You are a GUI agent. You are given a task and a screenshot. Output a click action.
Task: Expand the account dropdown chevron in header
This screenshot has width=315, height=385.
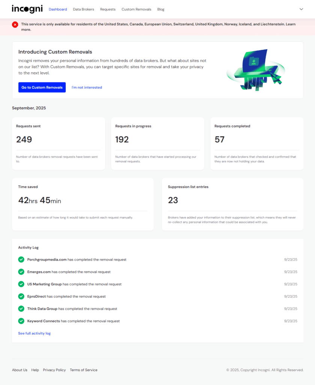coord(301,9)
